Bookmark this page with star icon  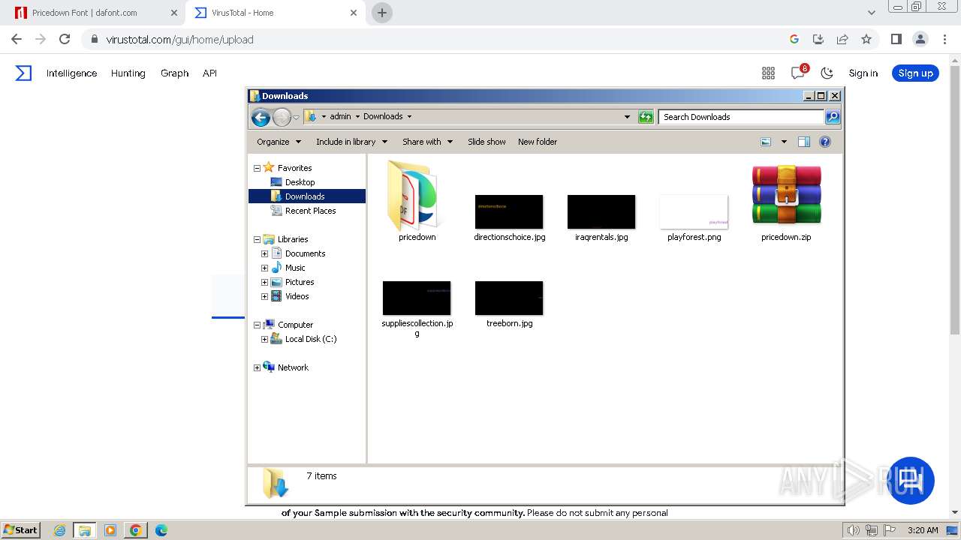coord(866,39)
